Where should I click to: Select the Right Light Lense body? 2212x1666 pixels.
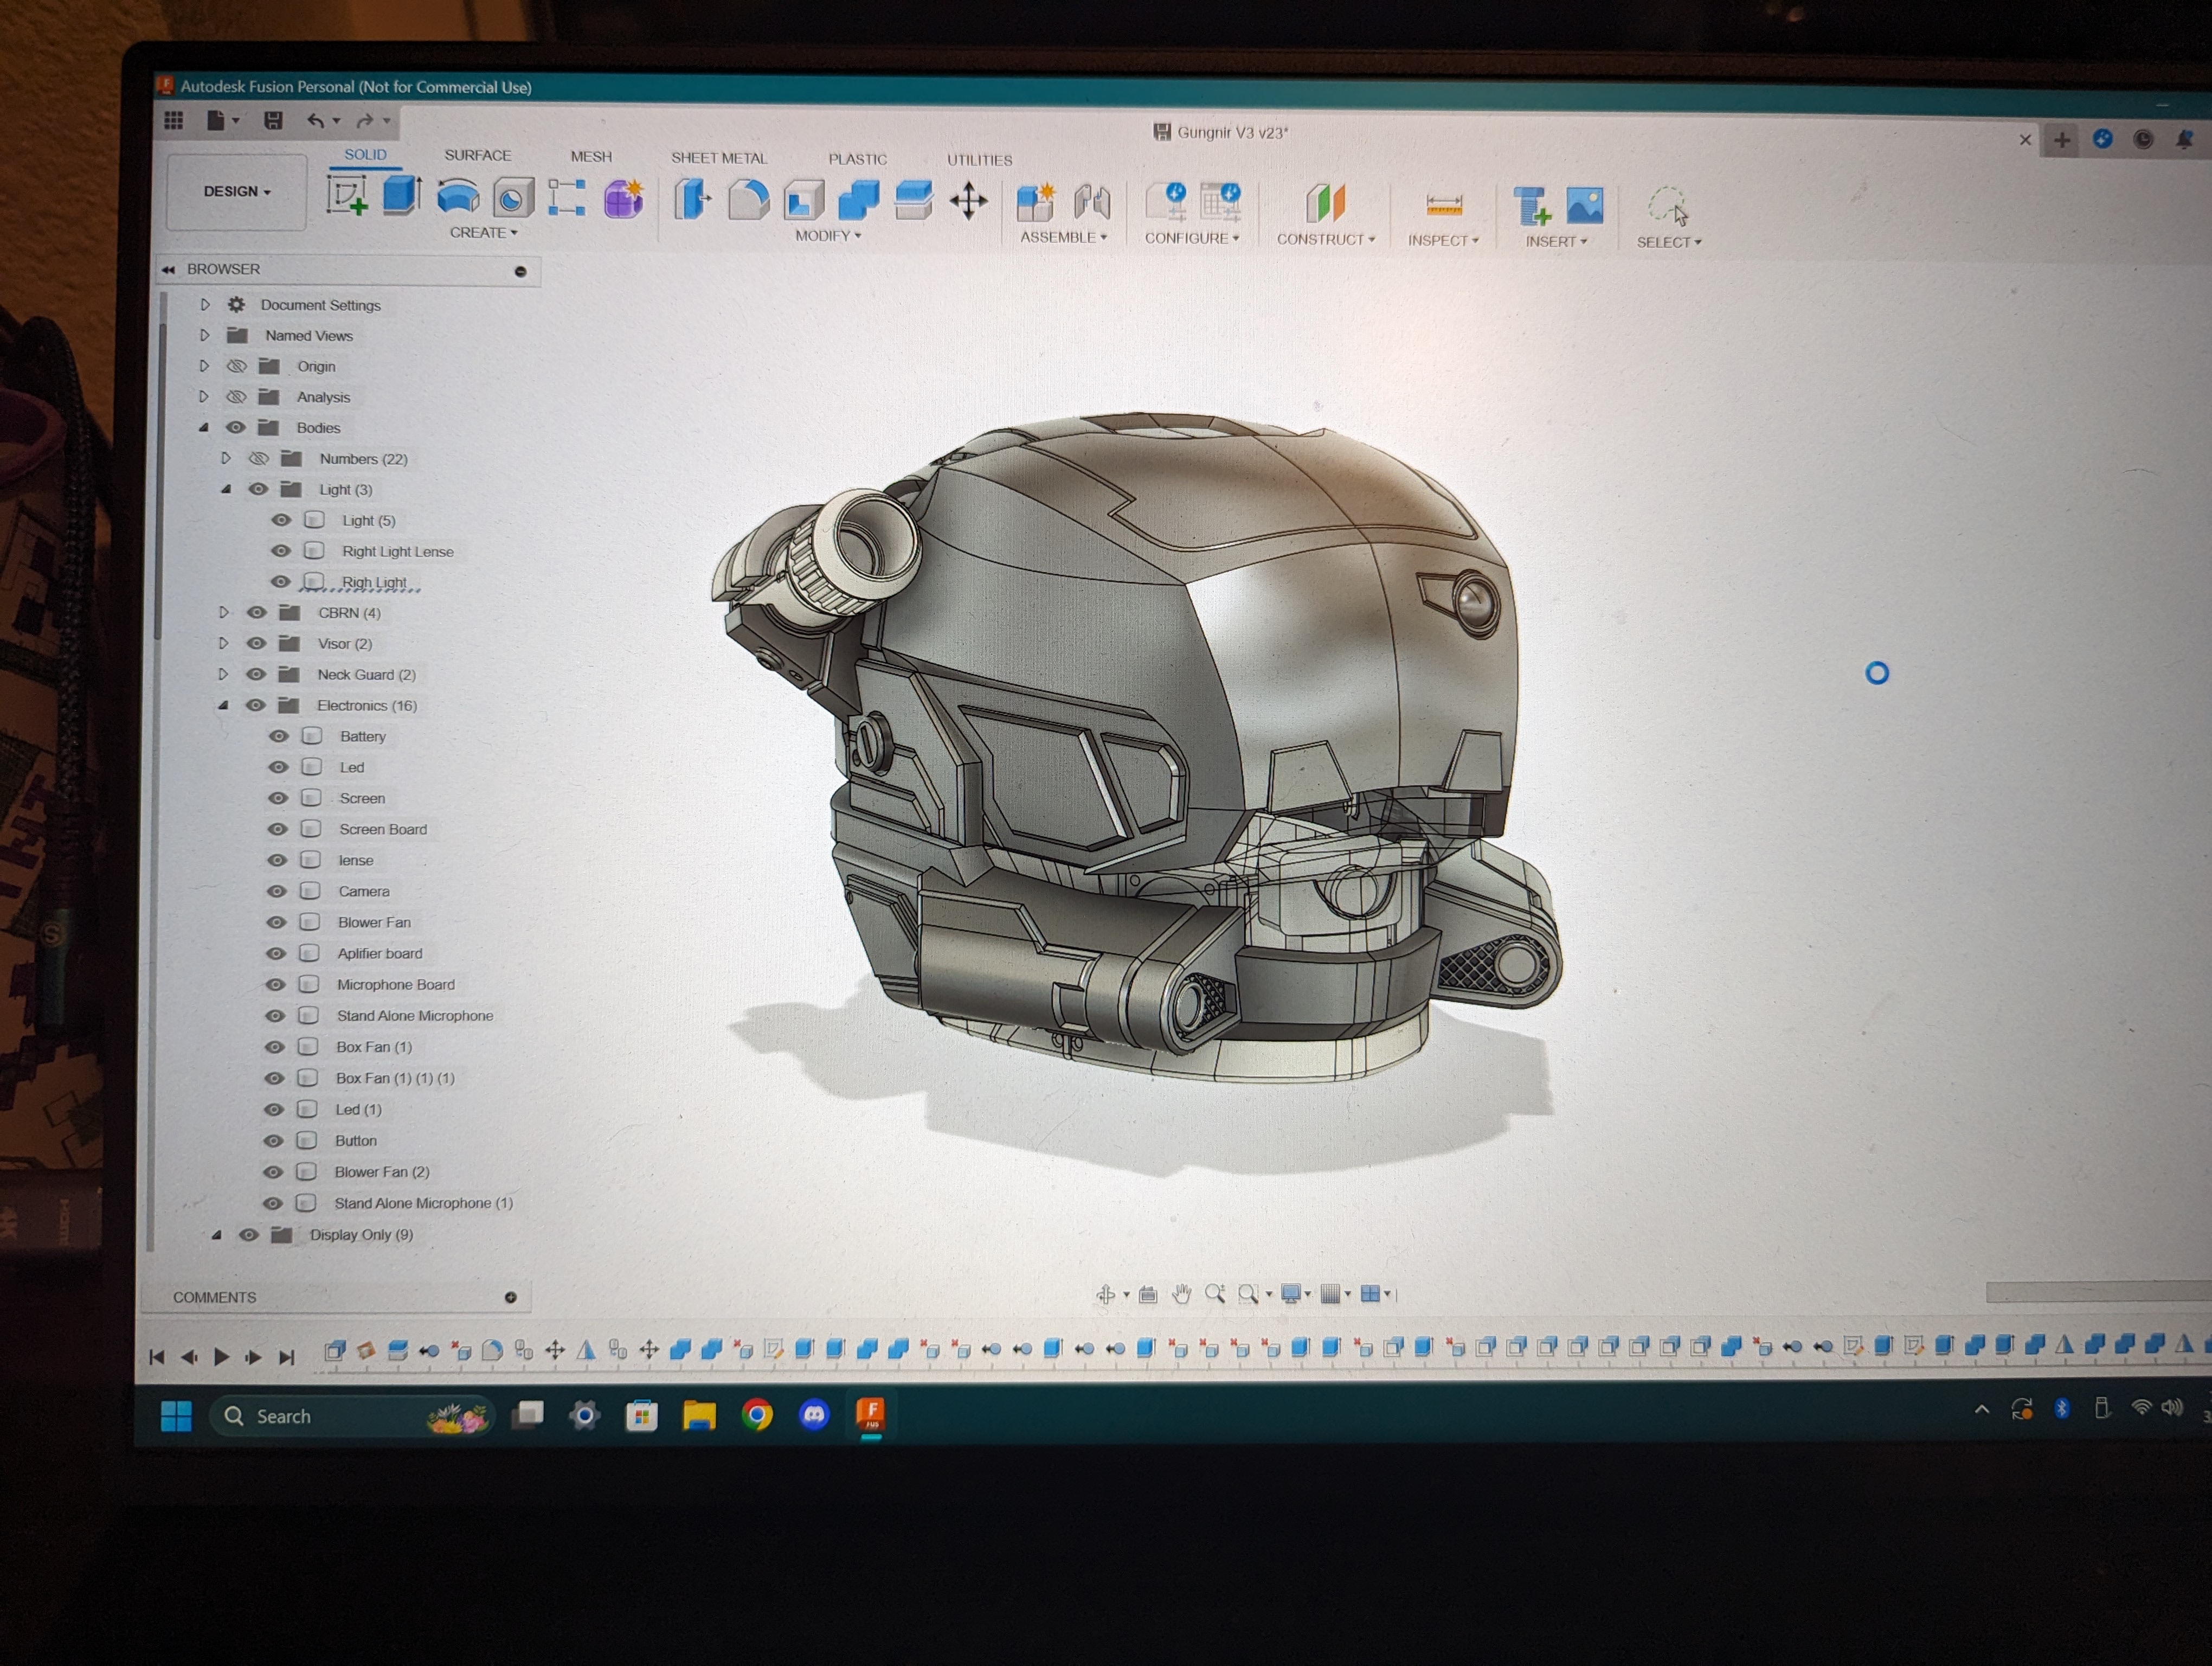[x=397, y=551]
